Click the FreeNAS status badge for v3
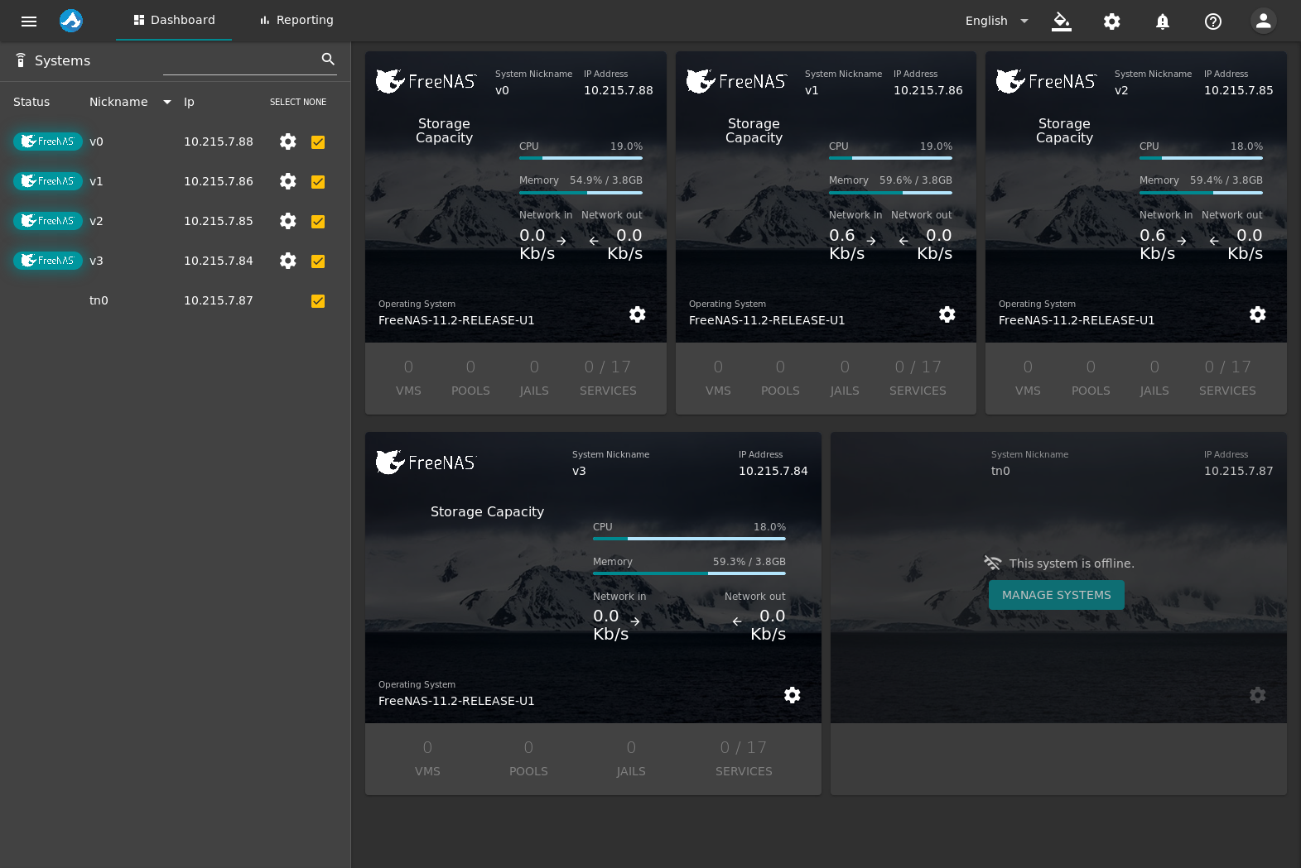Screen dimensions: 1301x868 click(x=48, y=261)
